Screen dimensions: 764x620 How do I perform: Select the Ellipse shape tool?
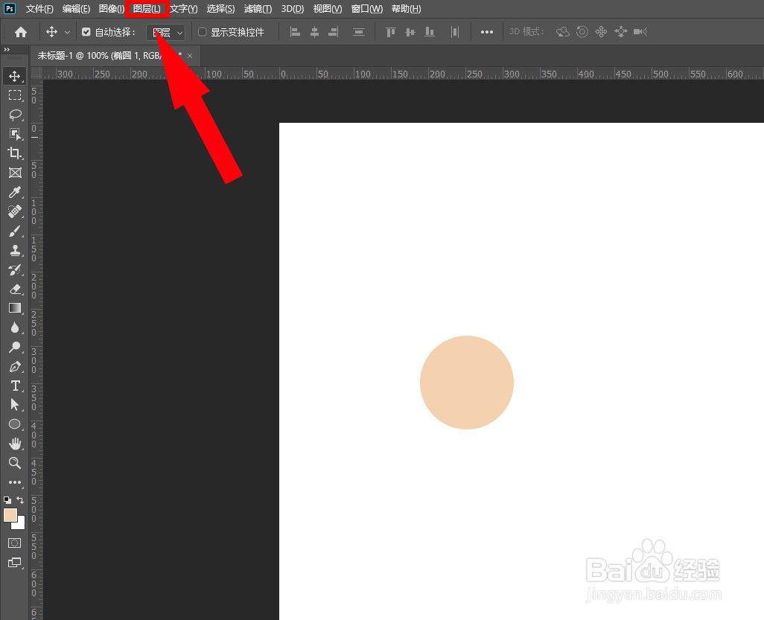coord(15,424)
